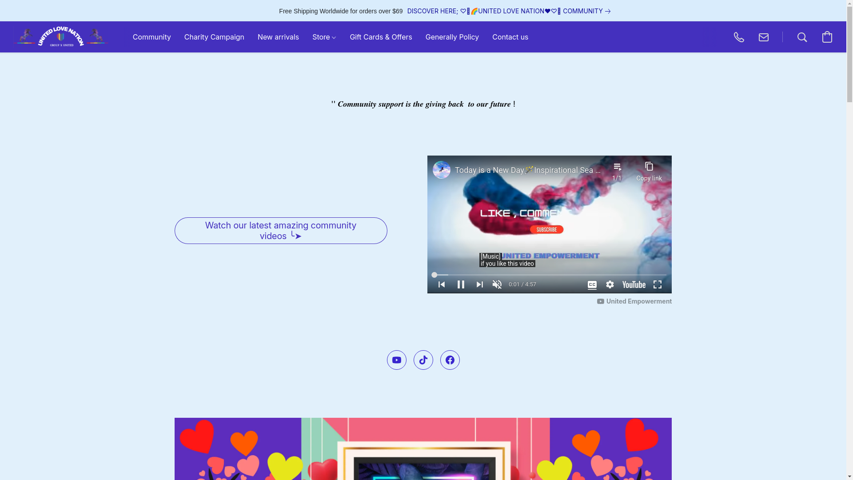
Task: Click Watch our latest amazing community videos button
Action: tap(281, 231)
